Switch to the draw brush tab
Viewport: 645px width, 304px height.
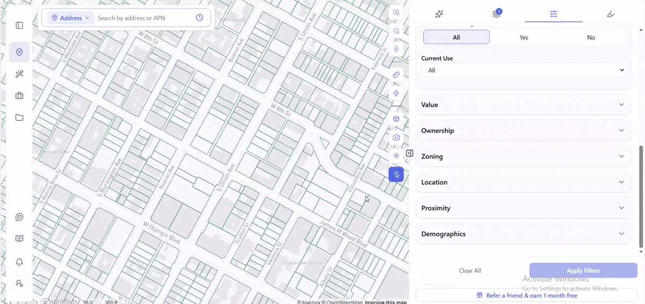(611, 14)
